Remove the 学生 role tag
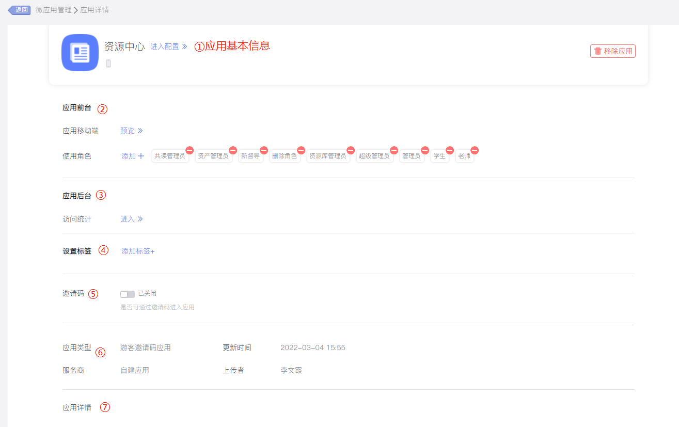This screenshot has width=679, height=427. pos(450,150)
